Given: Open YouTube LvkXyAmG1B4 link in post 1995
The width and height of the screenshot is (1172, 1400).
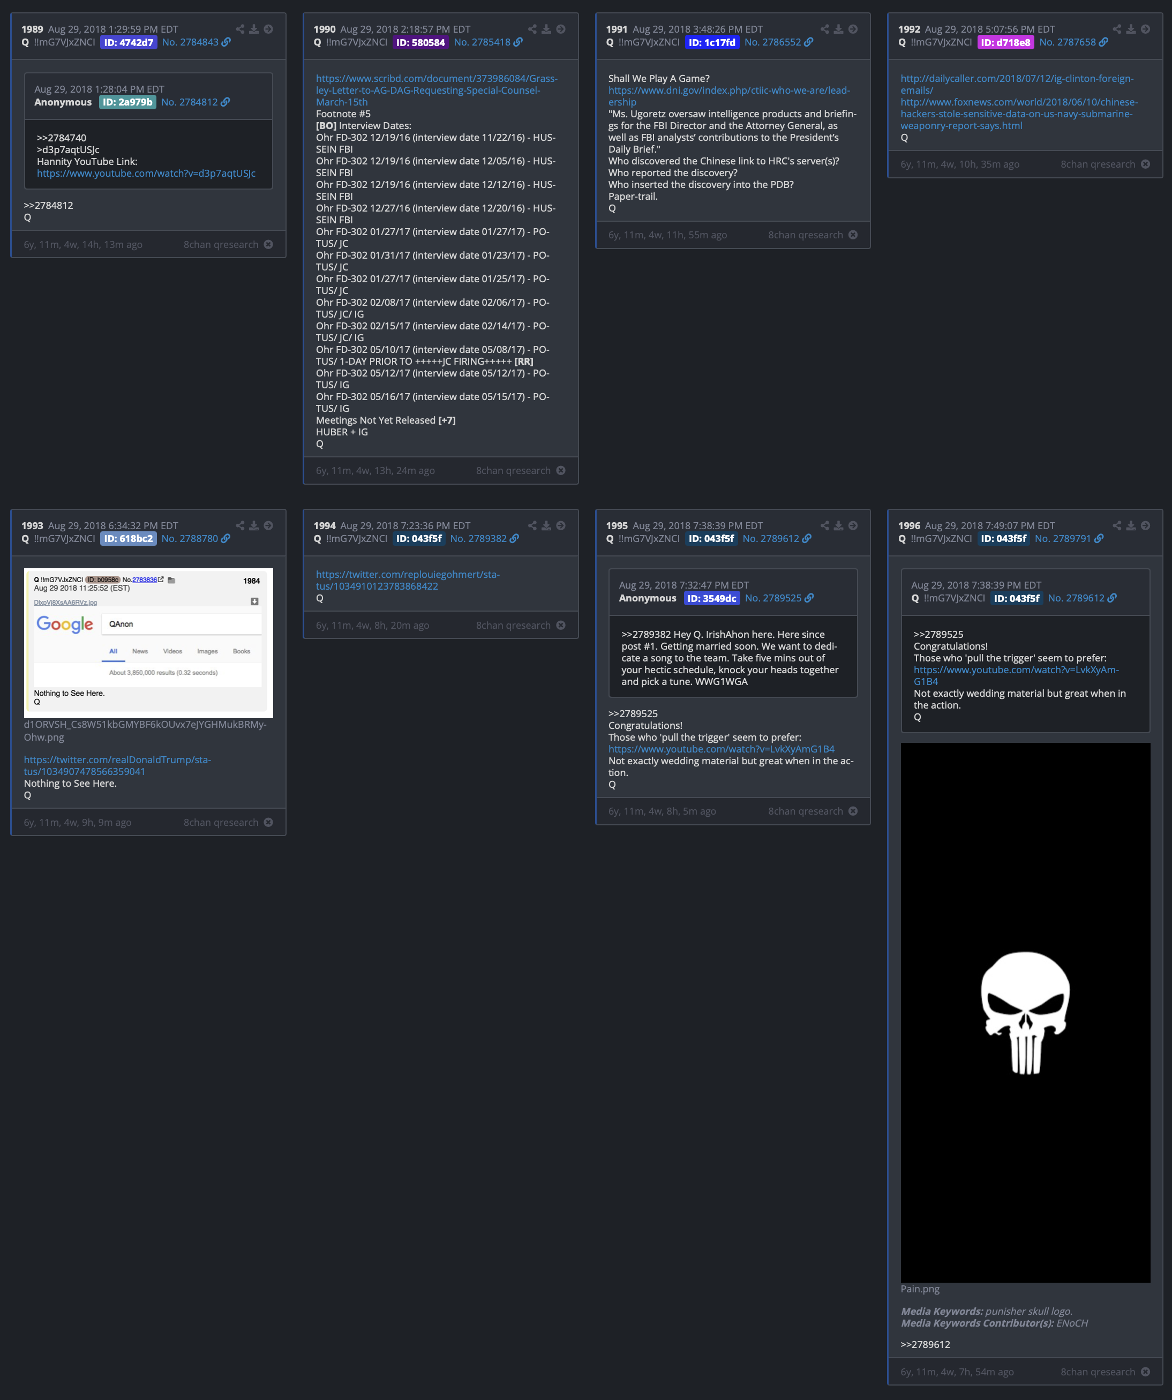Looking at the screenshot, I should tap(722, 749).
